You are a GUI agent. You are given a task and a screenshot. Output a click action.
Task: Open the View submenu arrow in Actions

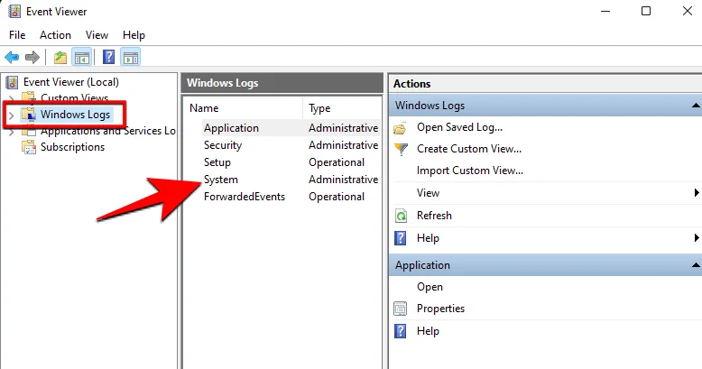pyautogui.click(x=696, y=193)
